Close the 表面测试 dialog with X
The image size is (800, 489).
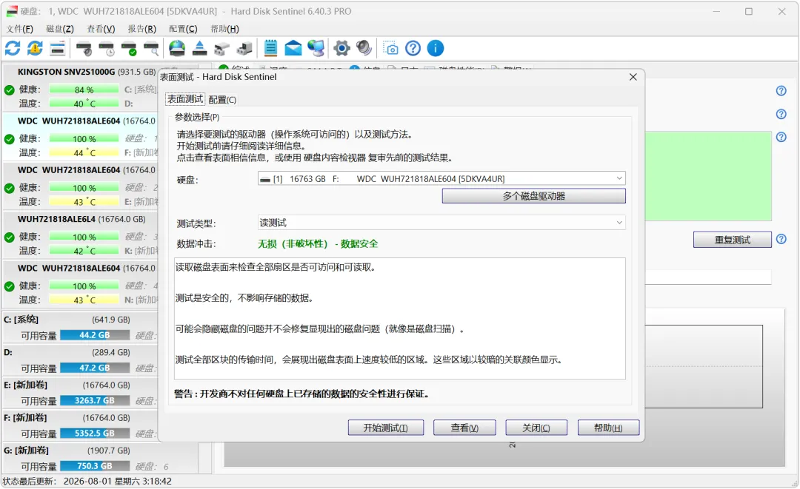pos(633,77)
